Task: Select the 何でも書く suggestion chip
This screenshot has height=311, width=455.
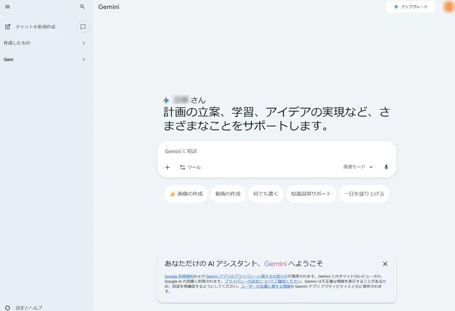Action: [x=266, y=194]
